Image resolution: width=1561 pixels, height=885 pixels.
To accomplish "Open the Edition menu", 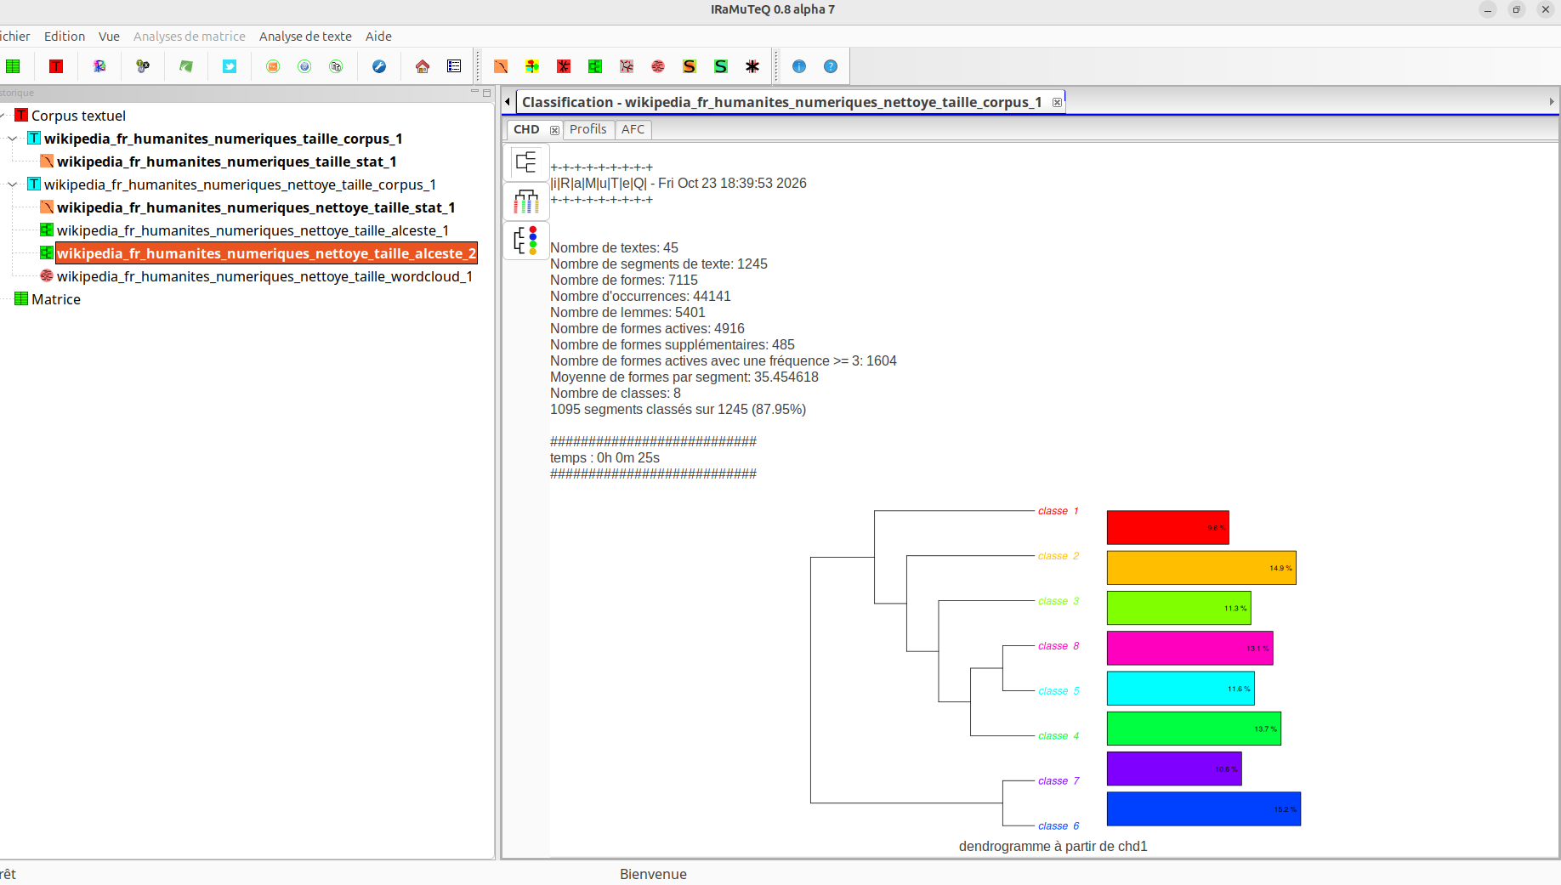I will point(65,37).
